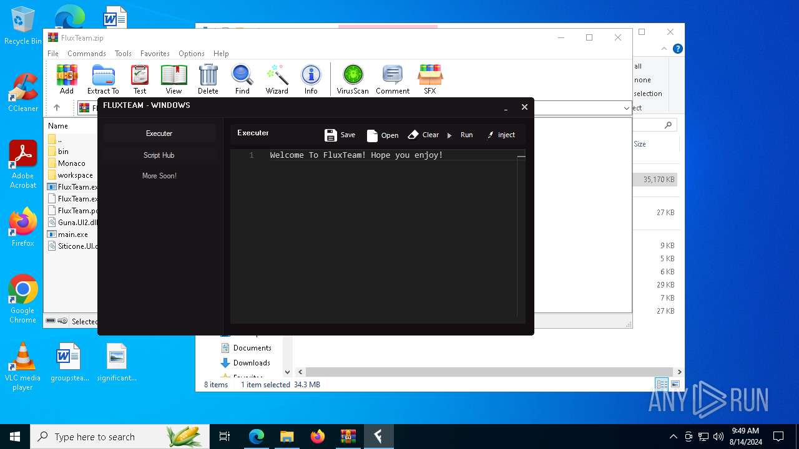The height and width of the screenshot is (449, 799).
Task: Select the Monaco folder in WinRAR
Action: click(x=66, y=163)
